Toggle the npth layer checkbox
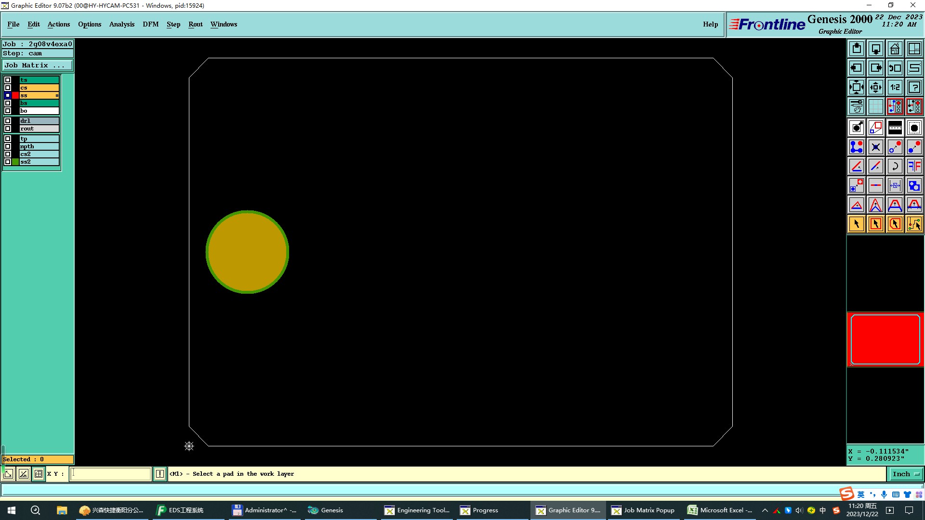 8,146
